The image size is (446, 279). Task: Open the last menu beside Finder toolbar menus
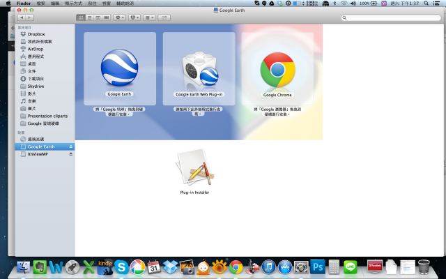[x=125, y=3]
